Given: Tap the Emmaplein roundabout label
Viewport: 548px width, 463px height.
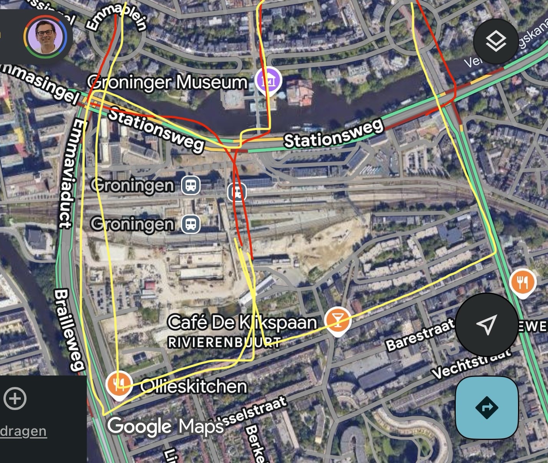Looking at the screenshot, I should 116,19.
